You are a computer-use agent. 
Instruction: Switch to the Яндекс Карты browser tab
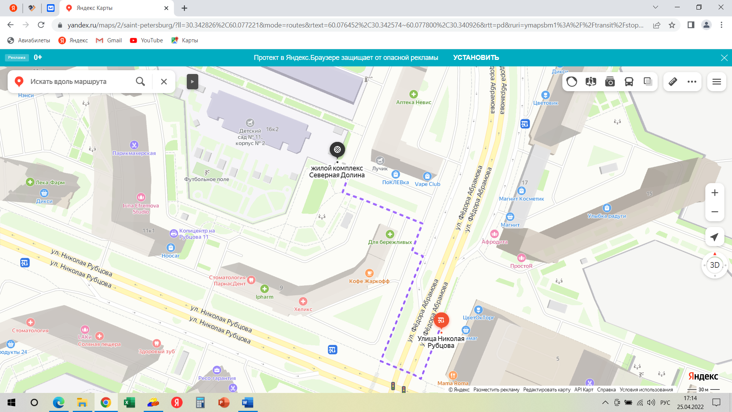click(117, 8)
